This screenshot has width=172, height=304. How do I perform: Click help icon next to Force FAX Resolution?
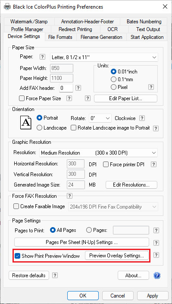pos(69,196)
